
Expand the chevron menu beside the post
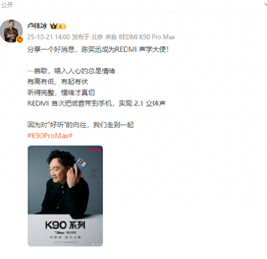click(x=266, y=4)
